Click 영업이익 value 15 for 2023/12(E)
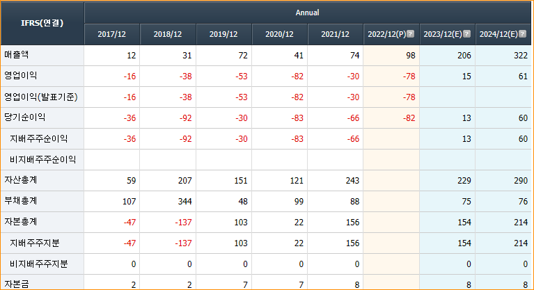This screenshot has width=534, height=290. (x=466, y=76)
